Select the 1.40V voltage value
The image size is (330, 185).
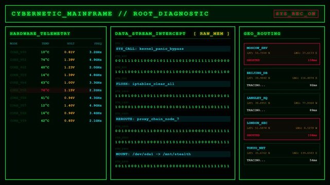pos(70,105)
